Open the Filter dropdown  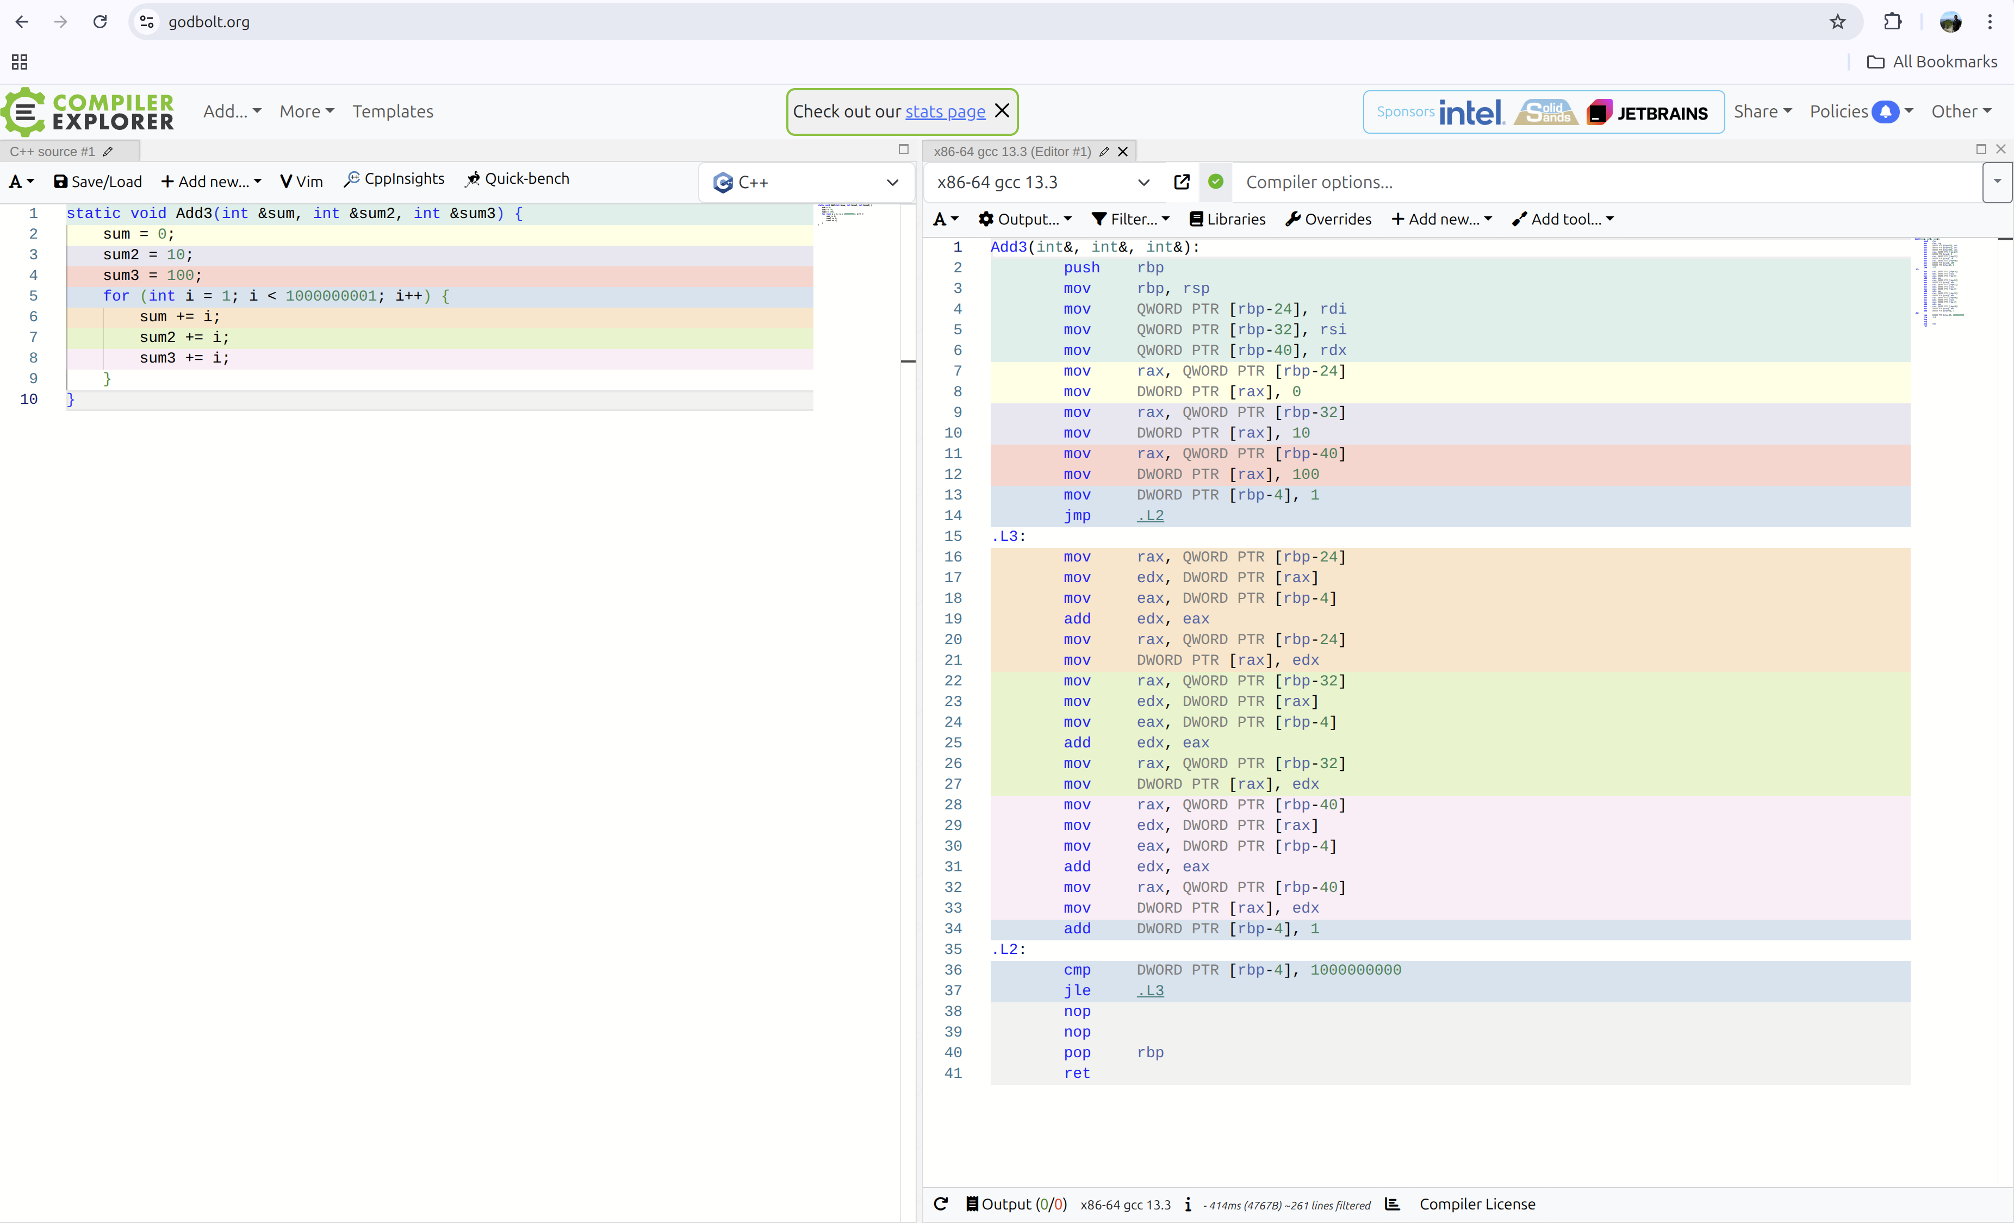tap(1131, 218)
